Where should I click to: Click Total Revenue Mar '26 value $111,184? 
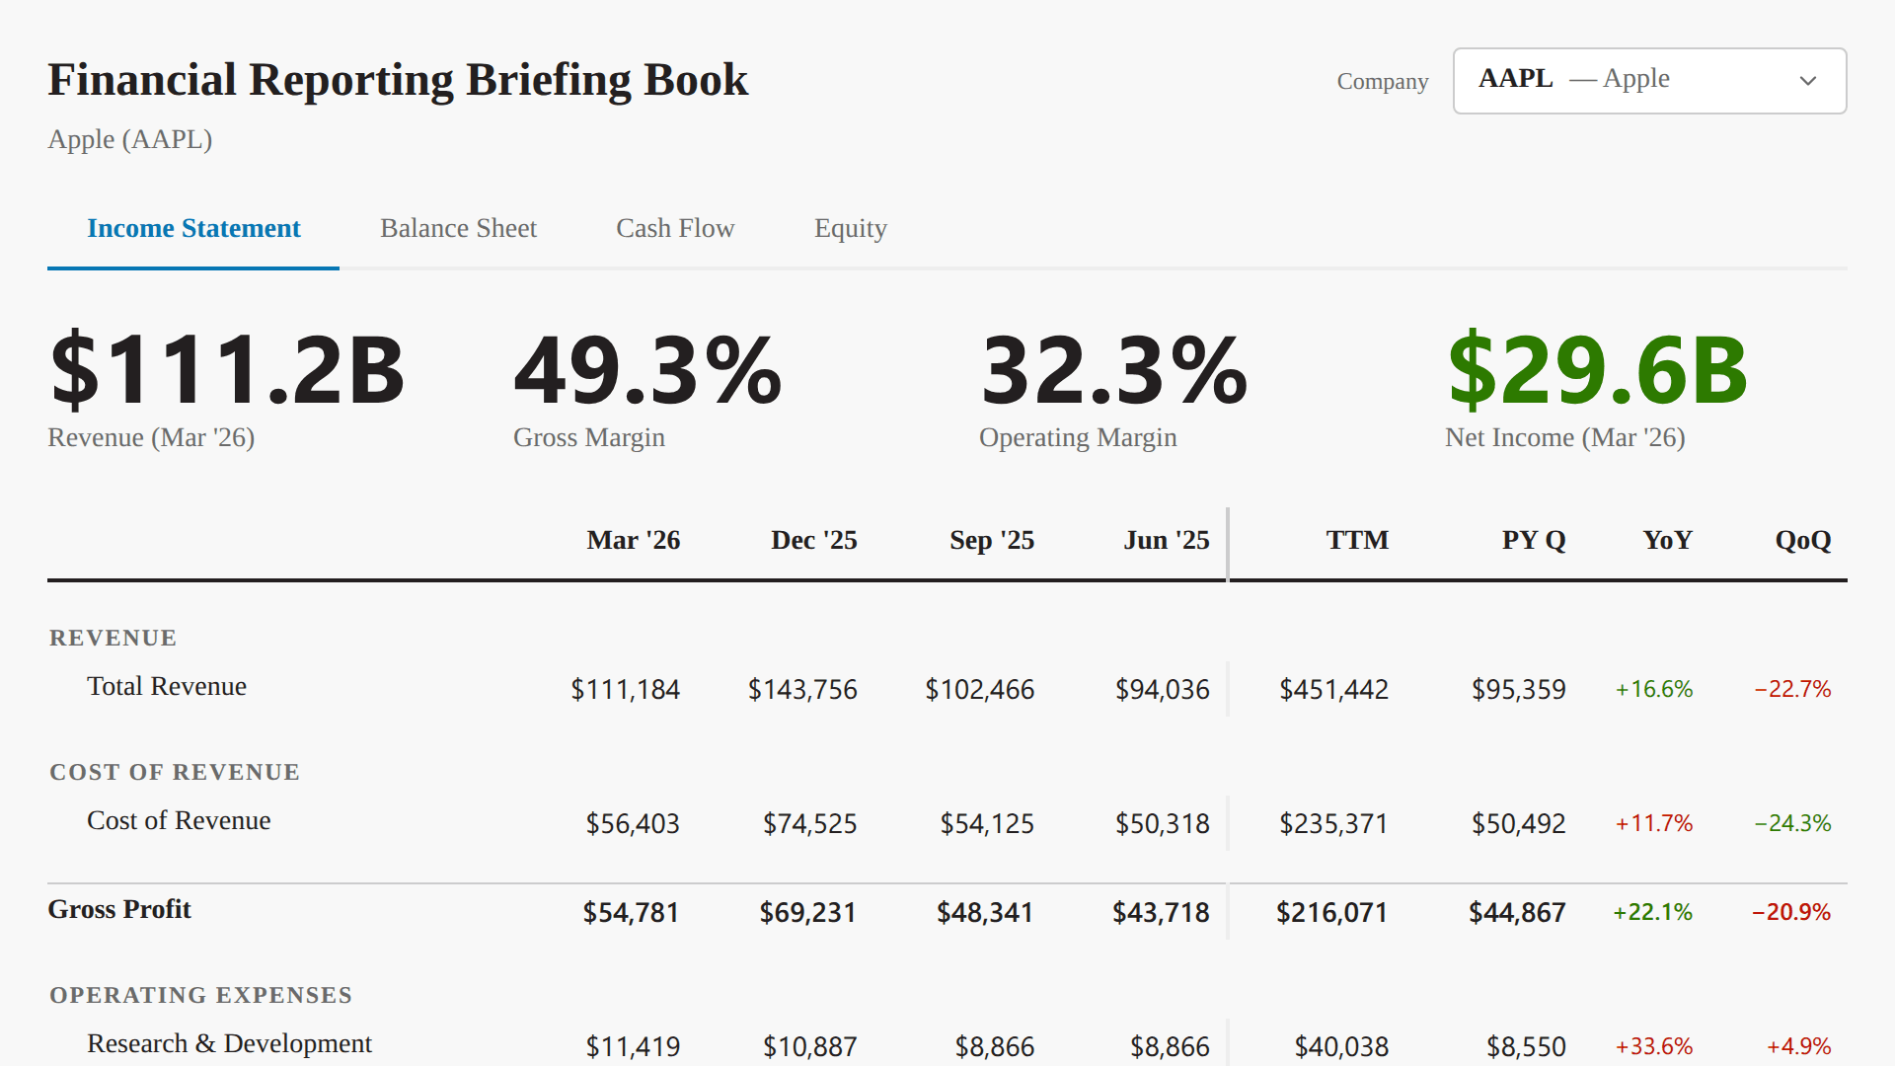coord(625,689)
